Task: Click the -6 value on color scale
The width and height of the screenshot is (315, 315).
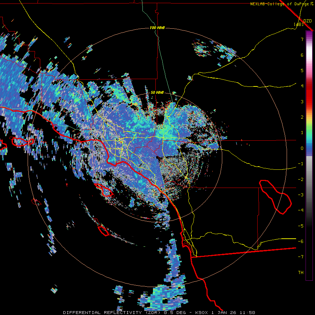Action: (301, 241)
